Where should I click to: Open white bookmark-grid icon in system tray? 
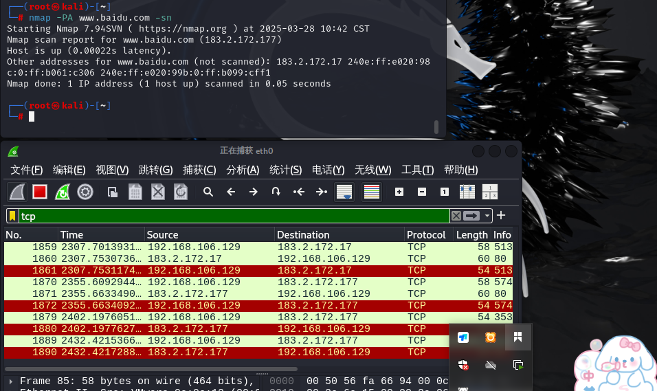[x=518, y=337]
